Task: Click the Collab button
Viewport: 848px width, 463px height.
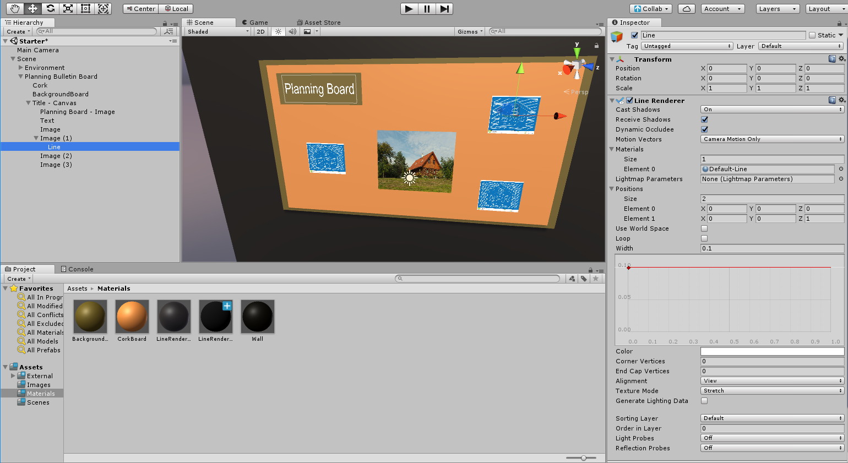Action: [651, 9]
